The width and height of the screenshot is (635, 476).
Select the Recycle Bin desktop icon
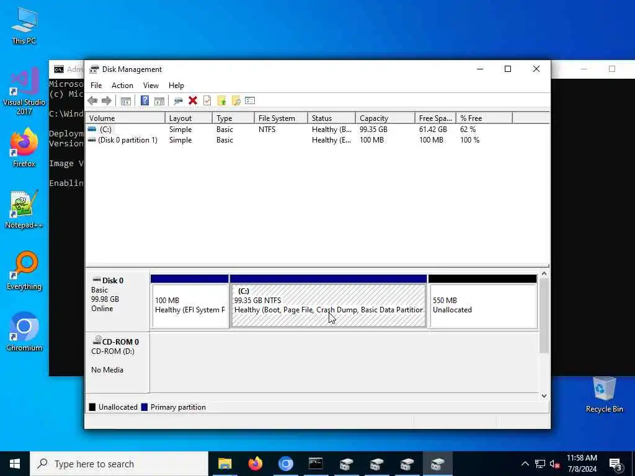tap(604, 394)
